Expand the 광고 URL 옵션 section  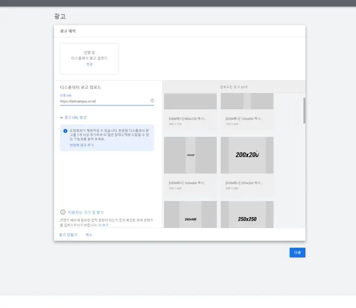coord(73,118)
